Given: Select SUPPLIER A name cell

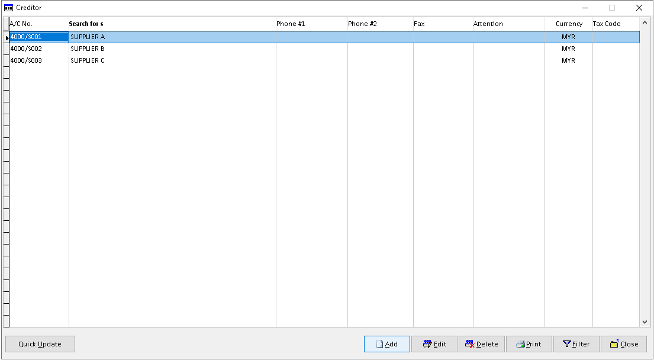Looking at the screenshot, I should (172, 37).
